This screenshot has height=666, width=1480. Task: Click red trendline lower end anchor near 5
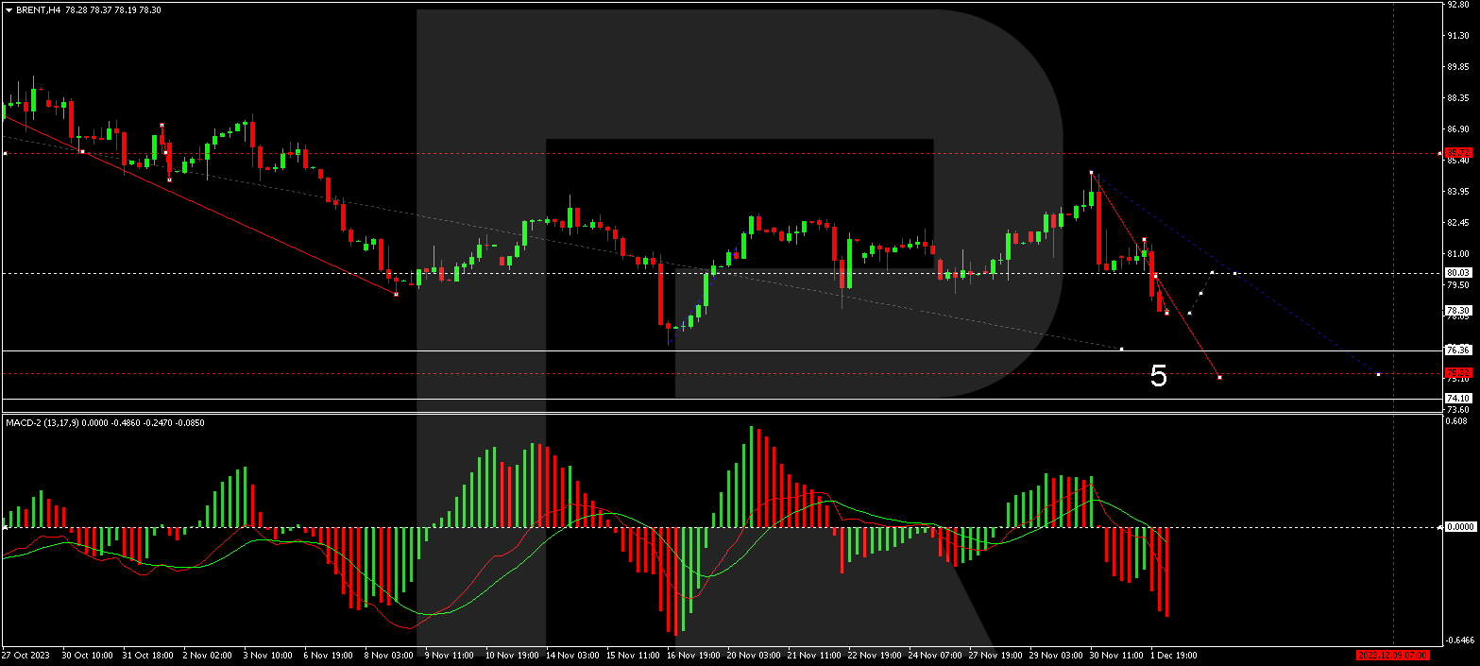tap(1219, 378)
